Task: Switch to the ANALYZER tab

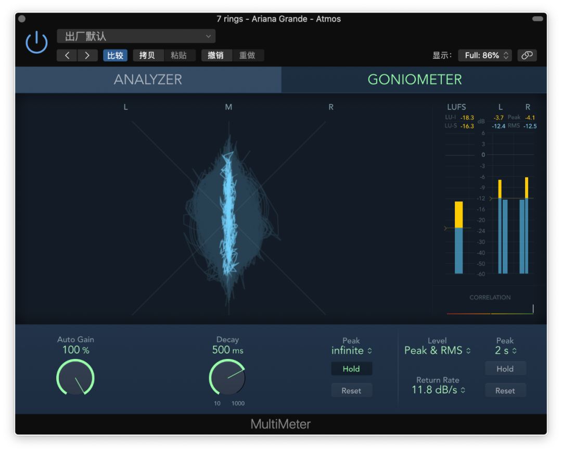Action: (x=148, y=80)
